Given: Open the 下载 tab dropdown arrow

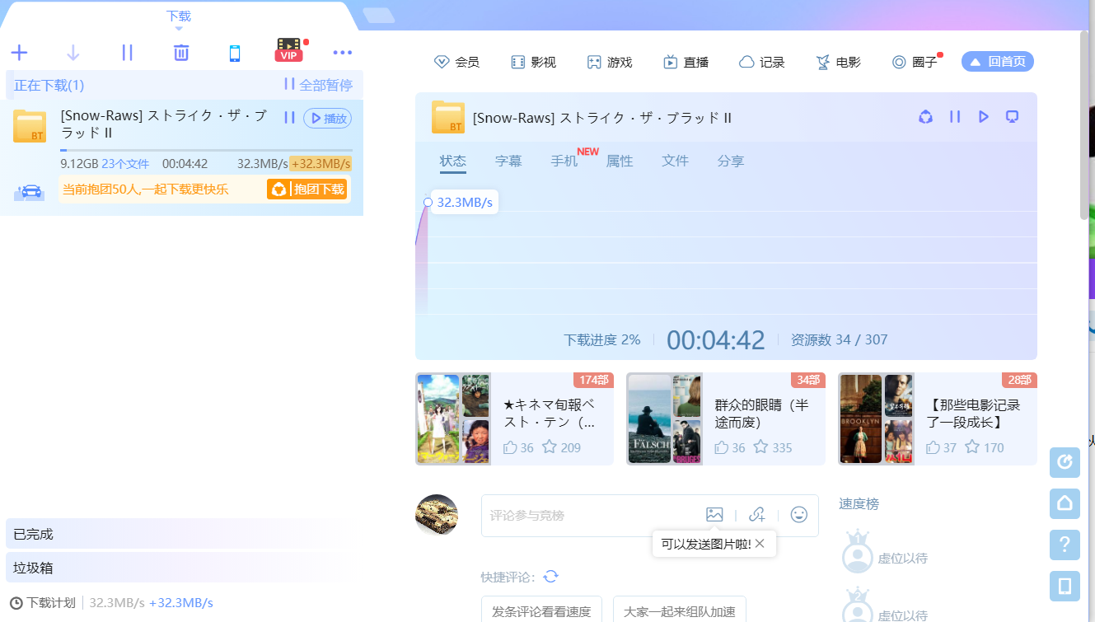Looking at the screenshot, I should coord(179,27).
